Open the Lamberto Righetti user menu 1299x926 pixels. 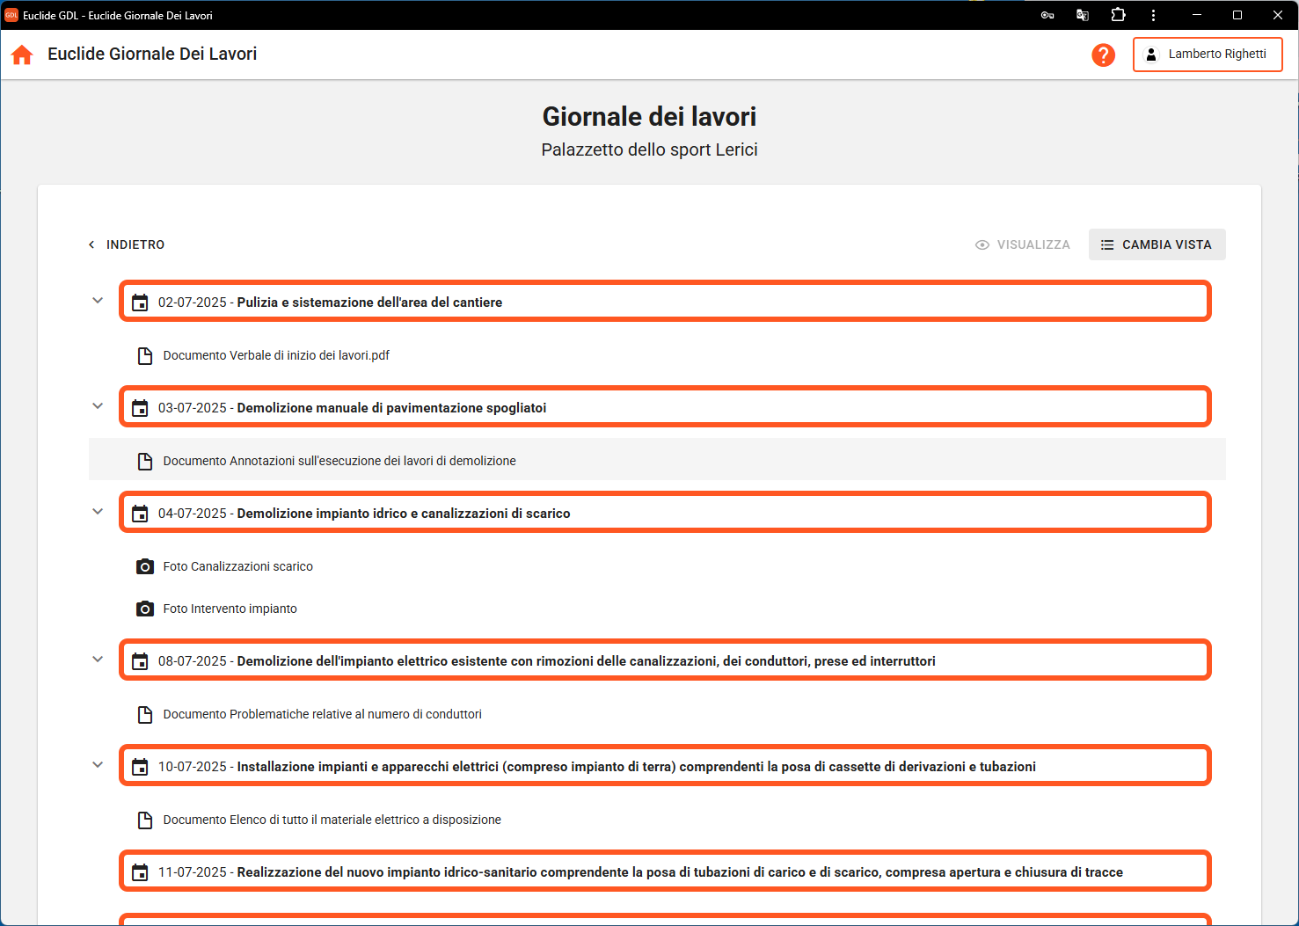[1207, 55]
